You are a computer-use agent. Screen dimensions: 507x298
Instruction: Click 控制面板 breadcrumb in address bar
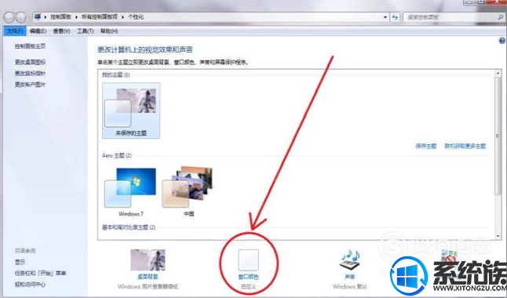(x=60, y=16)
